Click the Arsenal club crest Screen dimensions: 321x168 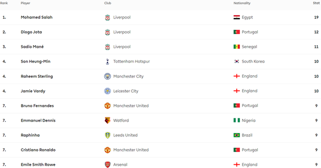108,165
